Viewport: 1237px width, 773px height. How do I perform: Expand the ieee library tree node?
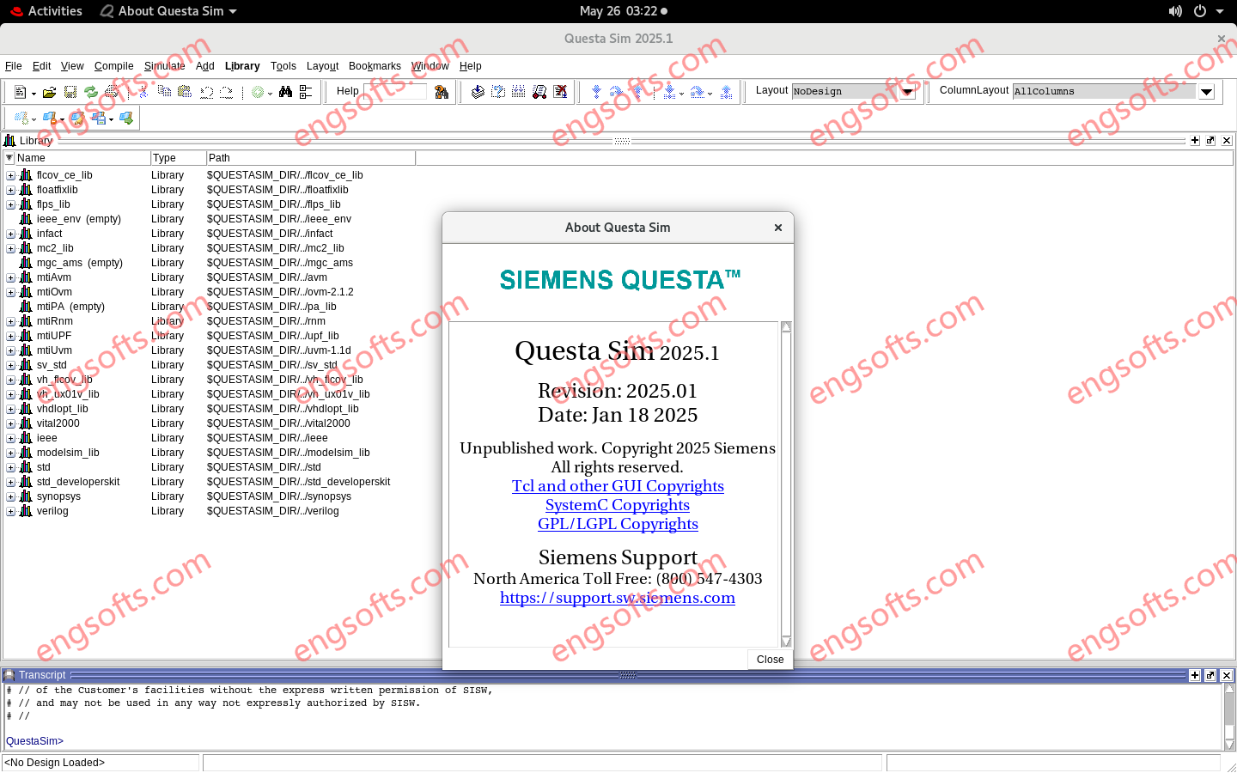coord(10,438)
